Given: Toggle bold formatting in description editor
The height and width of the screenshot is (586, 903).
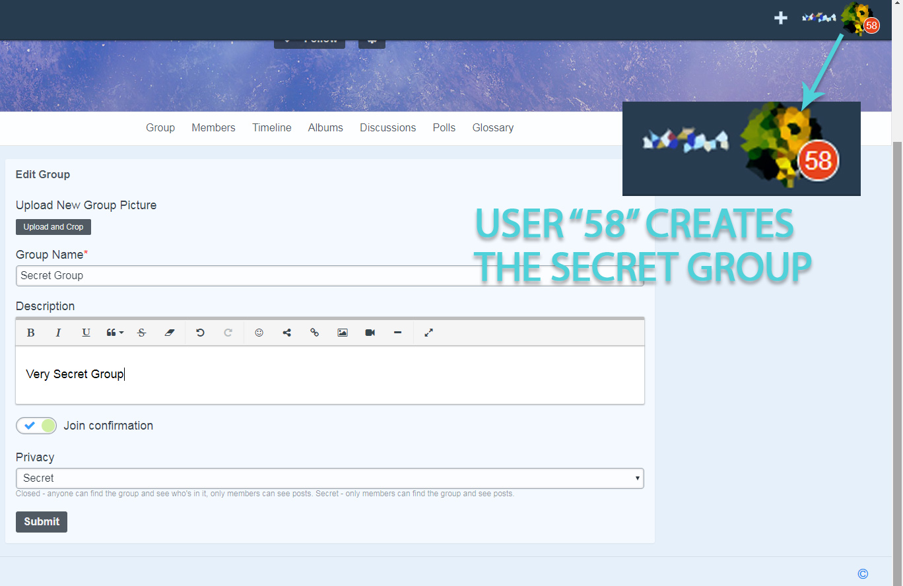Looking at the screenshot, I should 30,333.
